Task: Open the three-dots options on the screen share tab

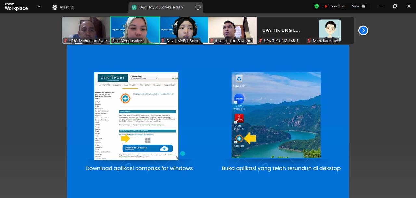Action: click(198, 7)
